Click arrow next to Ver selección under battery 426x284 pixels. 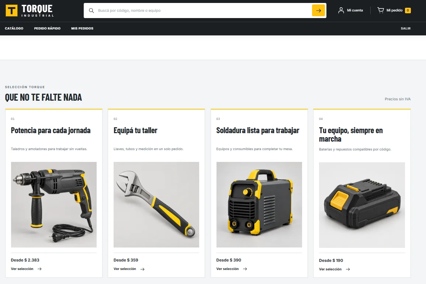point(348,269)
